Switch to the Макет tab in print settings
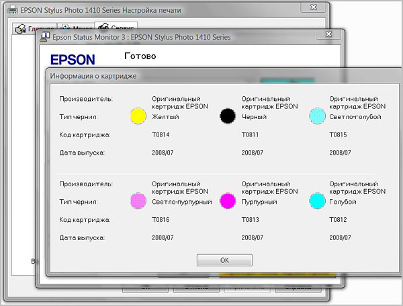This screenshot has height=306, width=403. click(76, 28)
